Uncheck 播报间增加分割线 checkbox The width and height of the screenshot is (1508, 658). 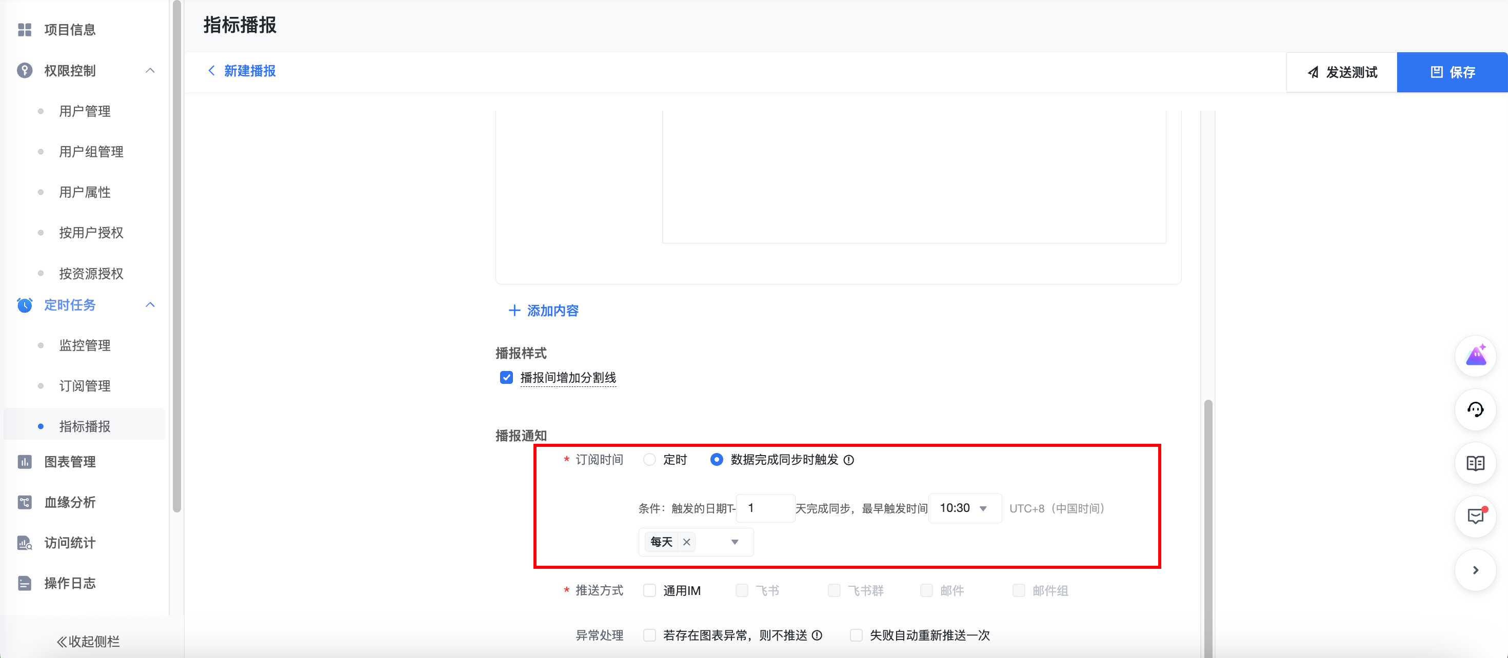(506, 378)
